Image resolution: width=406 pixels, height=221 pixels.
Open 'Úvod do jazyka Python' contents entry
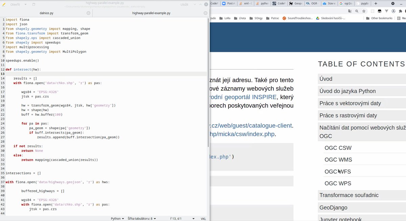pyautogui.click(x=362, y=91)
